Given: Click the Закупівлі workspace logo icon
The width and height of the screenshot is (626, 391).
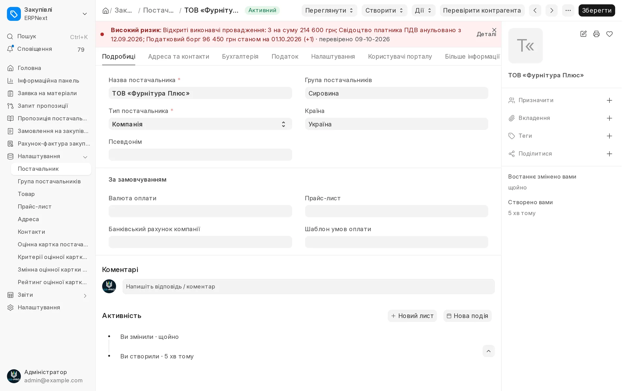Looking at the screenshot, I should [14, 14].
